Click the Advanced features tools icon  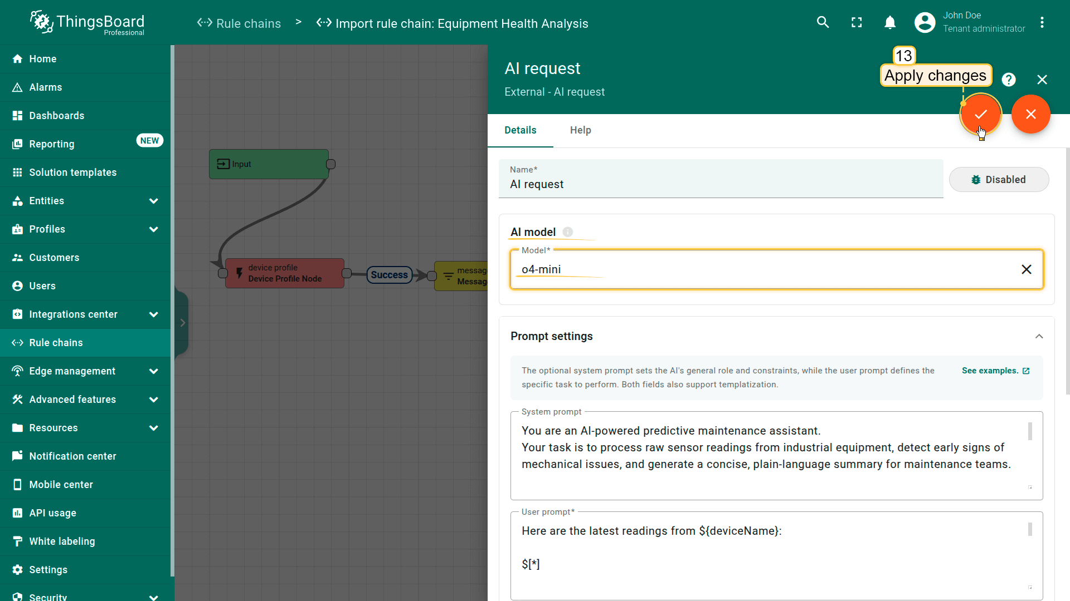tap(17, 400)
